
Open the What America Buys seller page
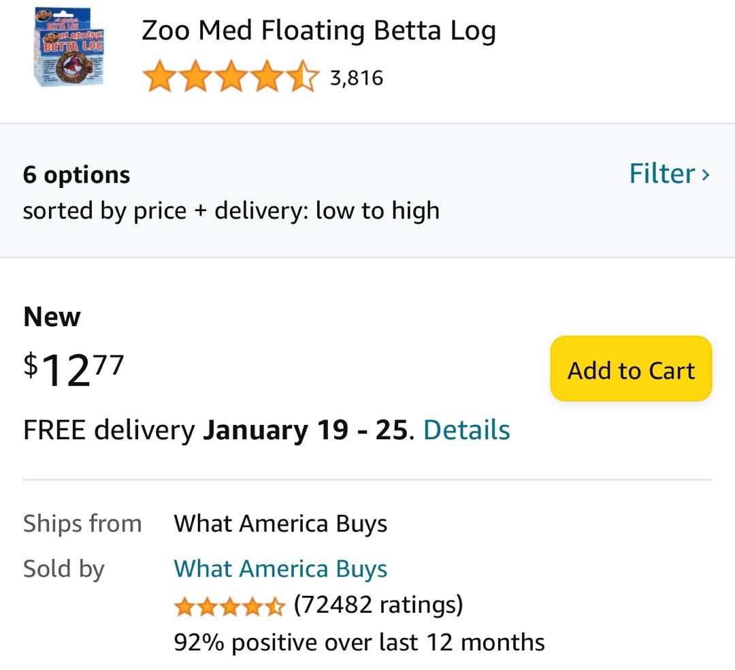click(x=280, y=568)
